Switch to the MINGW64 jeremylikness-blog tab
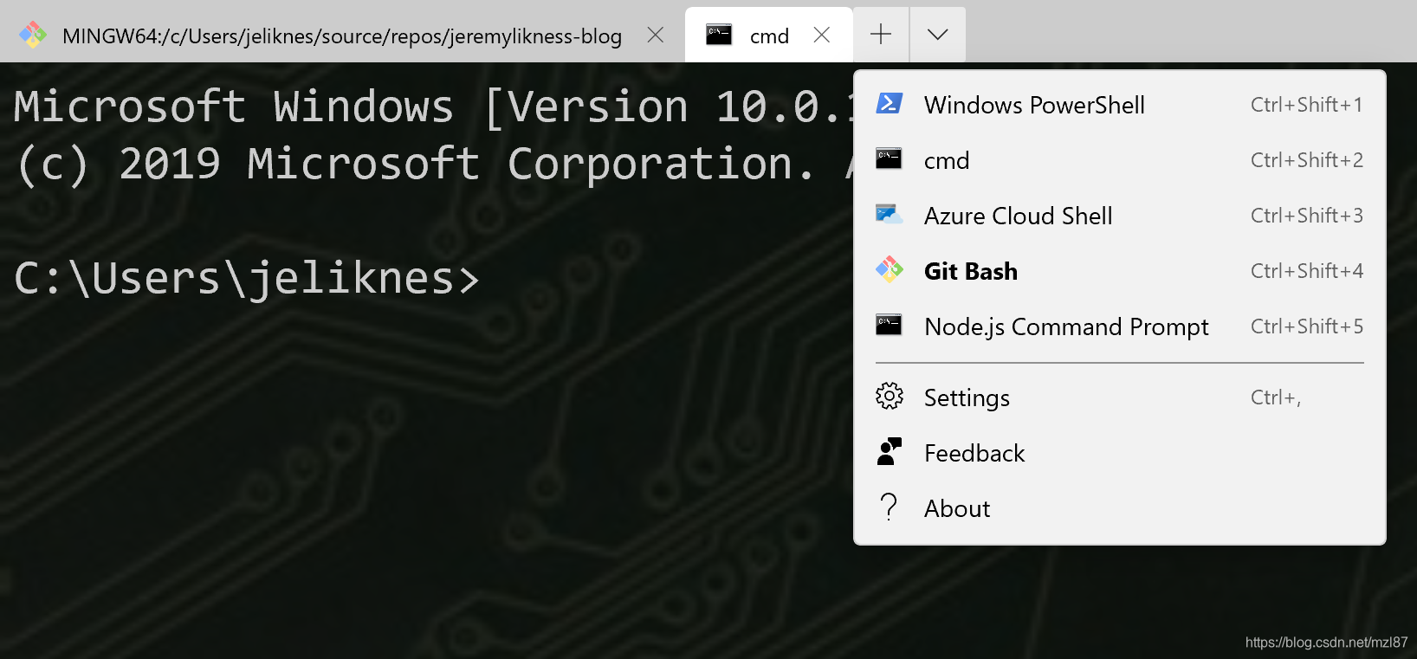 pos(342,36)
